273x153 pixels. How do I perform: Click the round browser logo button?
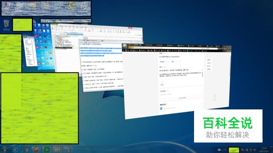tap(125, 46)
